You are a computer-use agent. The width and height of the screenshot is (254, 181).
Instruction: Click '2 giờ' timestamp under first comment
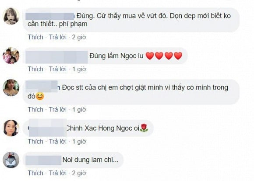tap(79, 37)
